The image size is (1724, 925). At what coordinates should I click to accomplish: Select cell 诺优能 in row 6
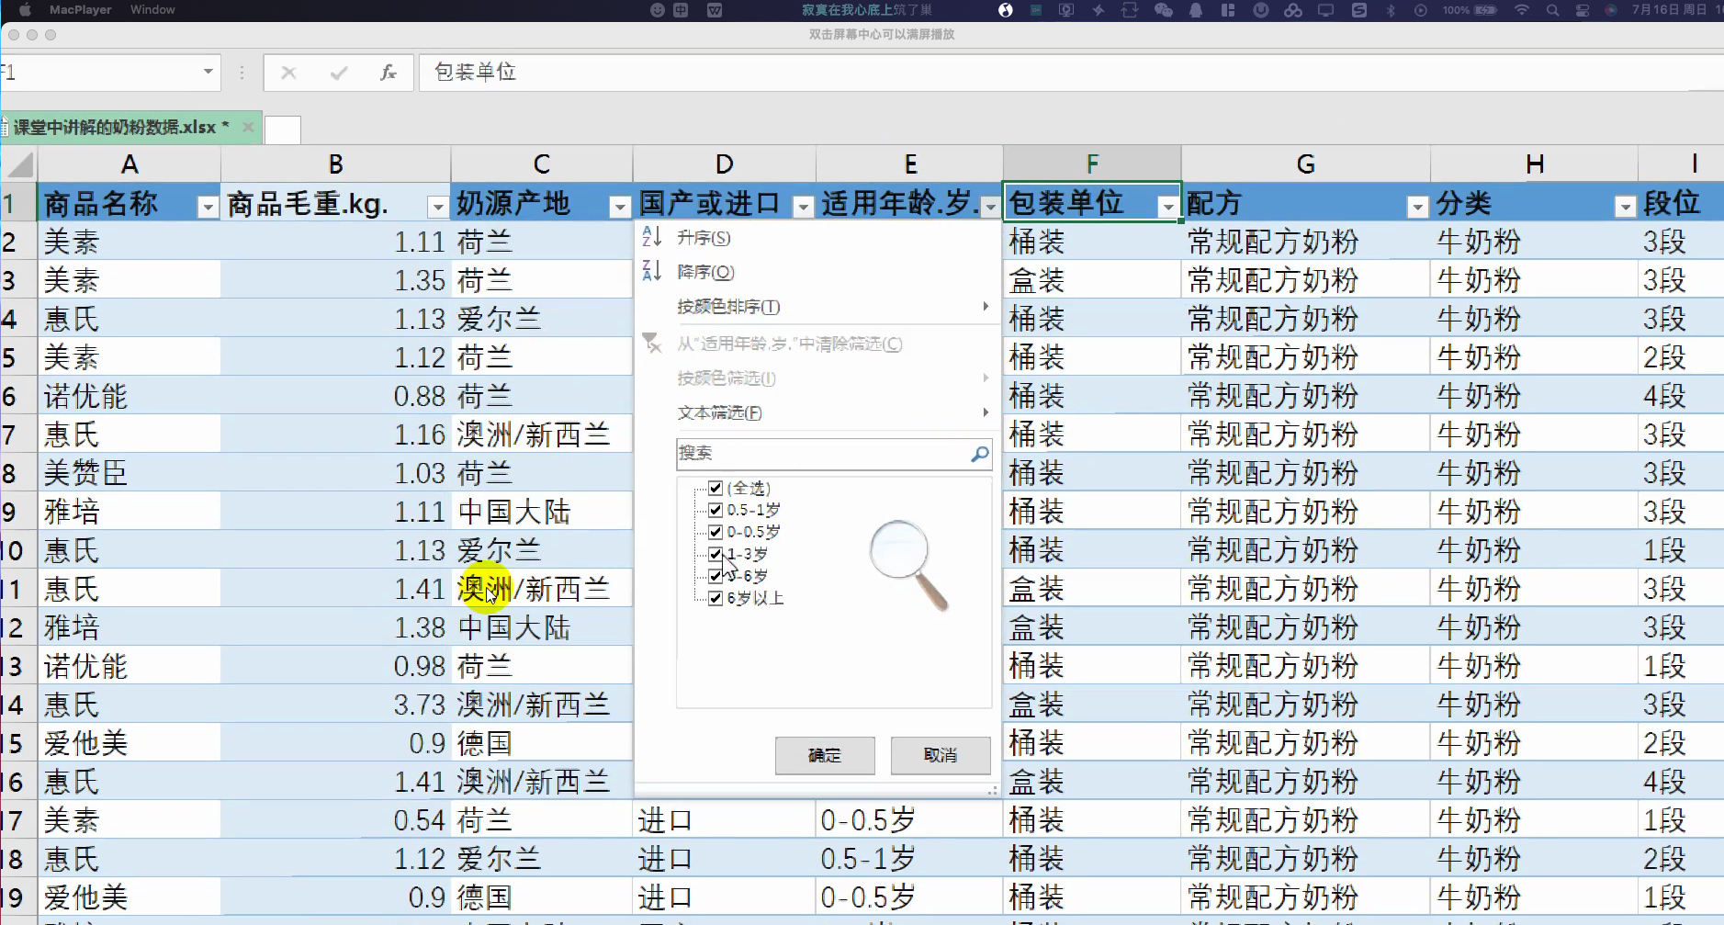click(x=130, y=396)
